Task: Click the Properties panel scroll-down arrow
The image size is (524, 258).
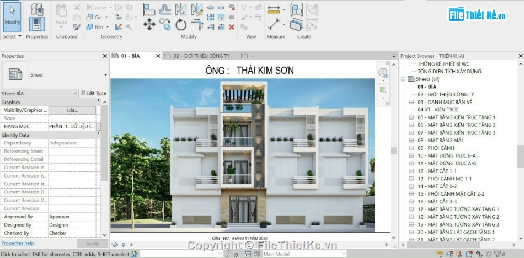Action: [x=105, y=235]
